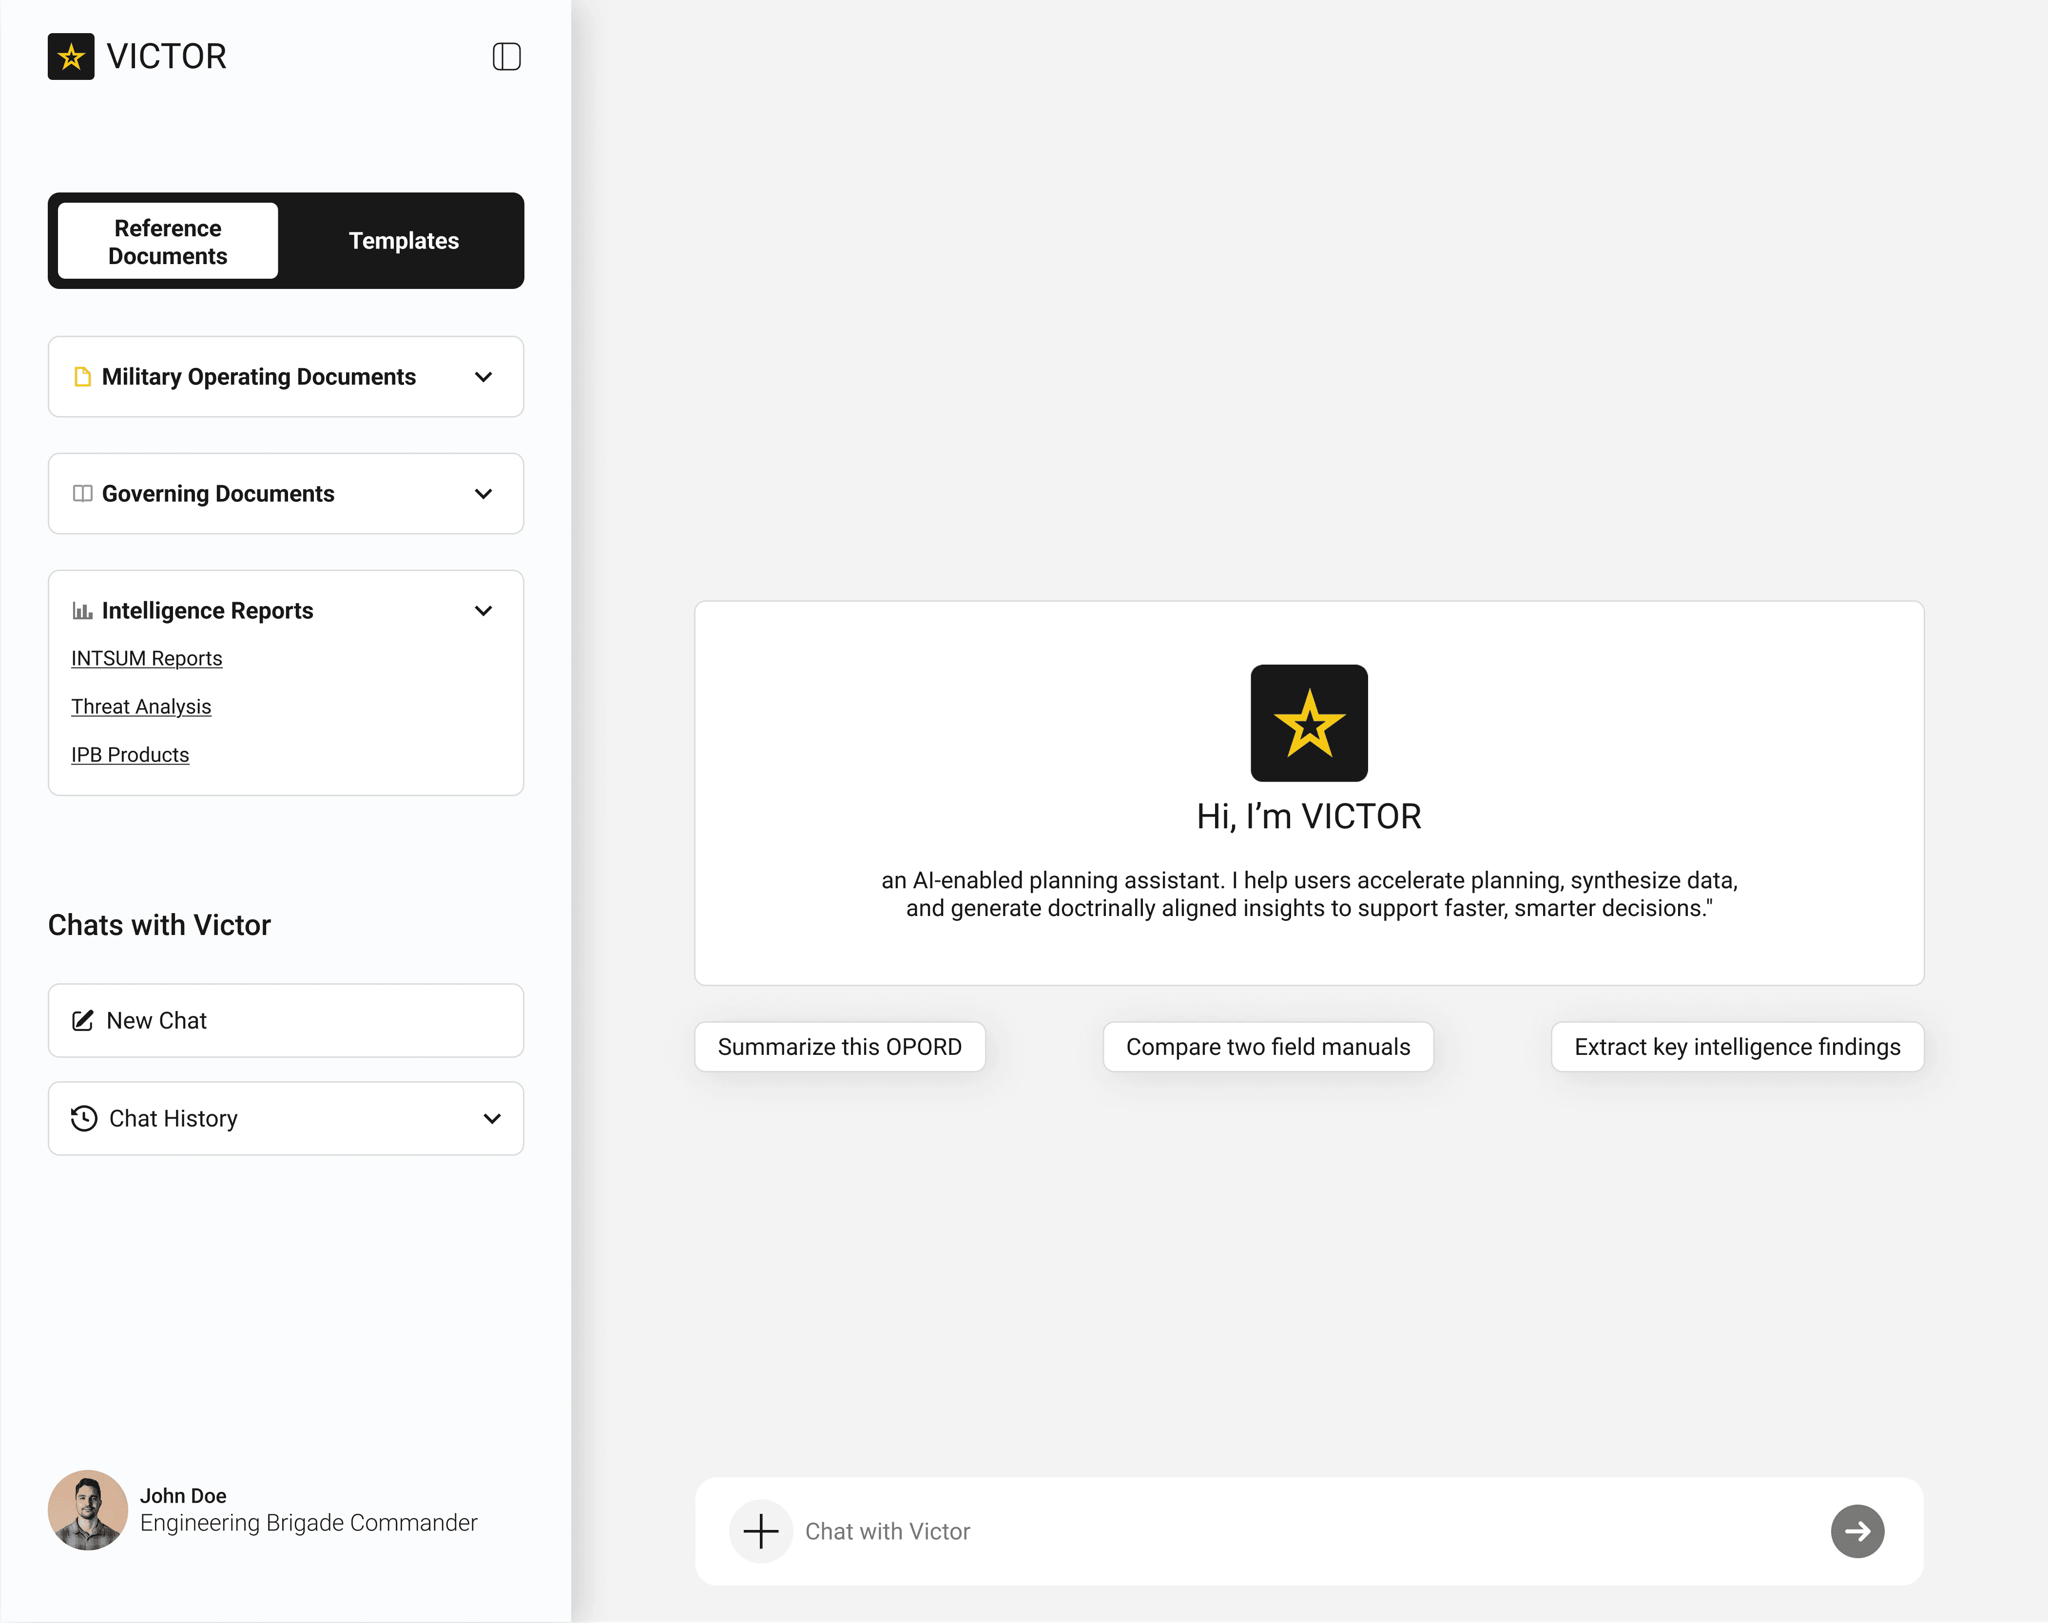2048x1623 pixels.
Task: Open the Chat History dropdown
Action: point(492,1119)
